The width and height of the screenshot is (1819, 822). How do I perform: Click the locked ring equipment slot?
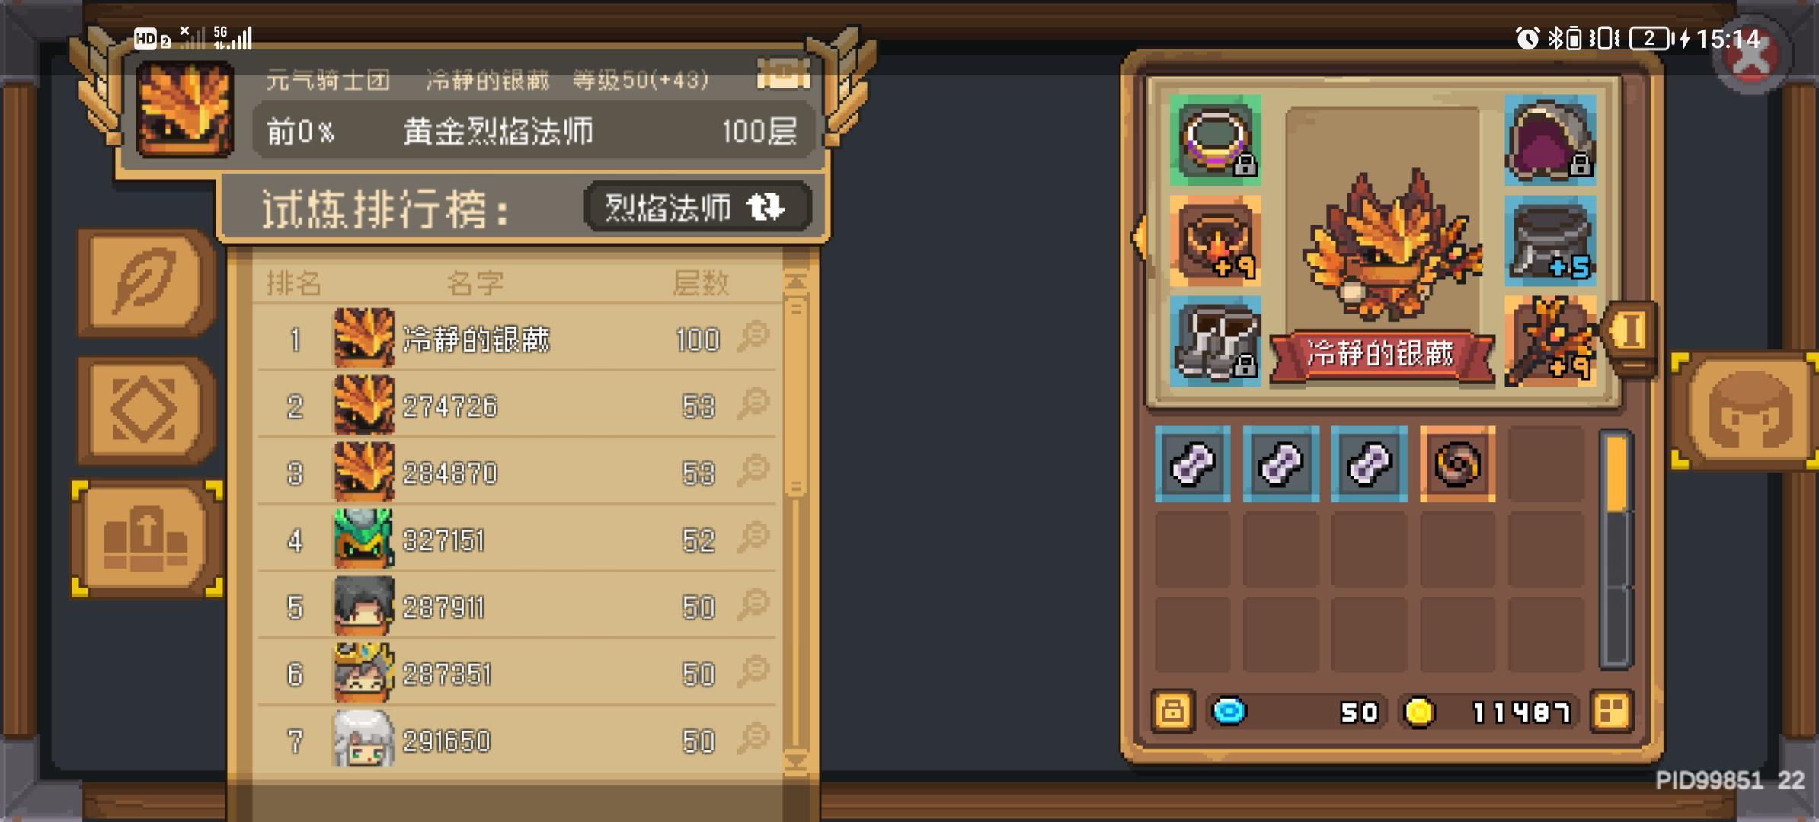[1215, 140]
